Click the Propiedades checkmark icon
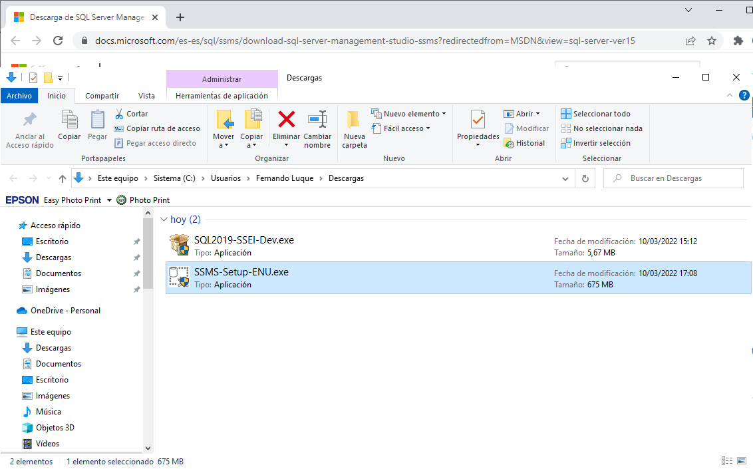Viewport: 753px width, 469px height. [x=478, y=120]
